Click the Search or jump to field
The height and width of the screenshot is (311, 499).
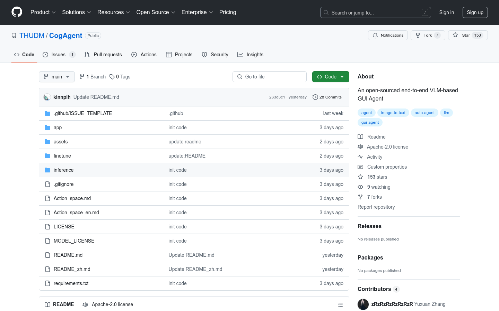click(x=376, y=12)
